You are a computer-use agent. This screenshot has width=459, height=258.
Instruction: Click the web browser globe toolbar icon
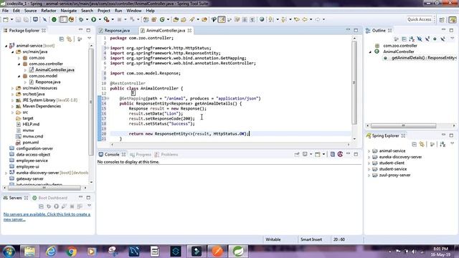(x=262, y=19)
